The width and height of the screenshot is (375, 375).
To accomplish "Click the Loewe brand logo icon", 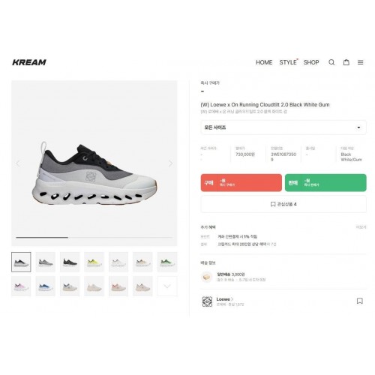I will click(207, 301).
